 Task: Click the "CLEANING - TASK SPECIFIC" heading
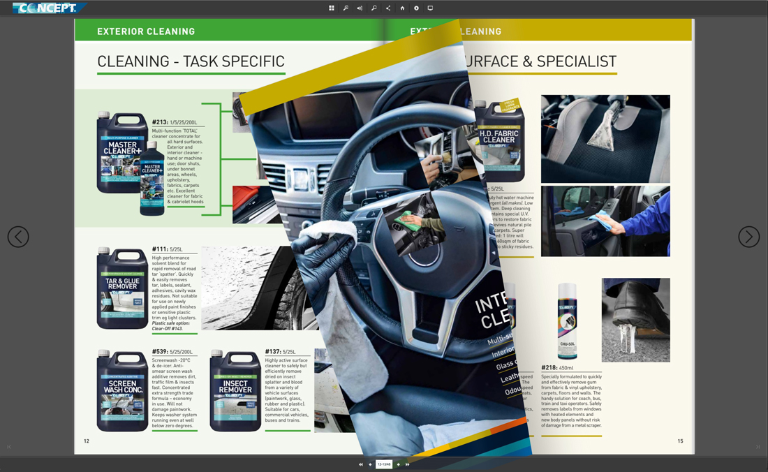(191, 61)
